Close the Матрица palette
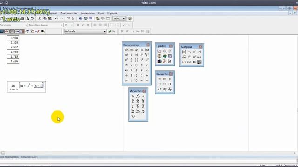 click(201, 47)
